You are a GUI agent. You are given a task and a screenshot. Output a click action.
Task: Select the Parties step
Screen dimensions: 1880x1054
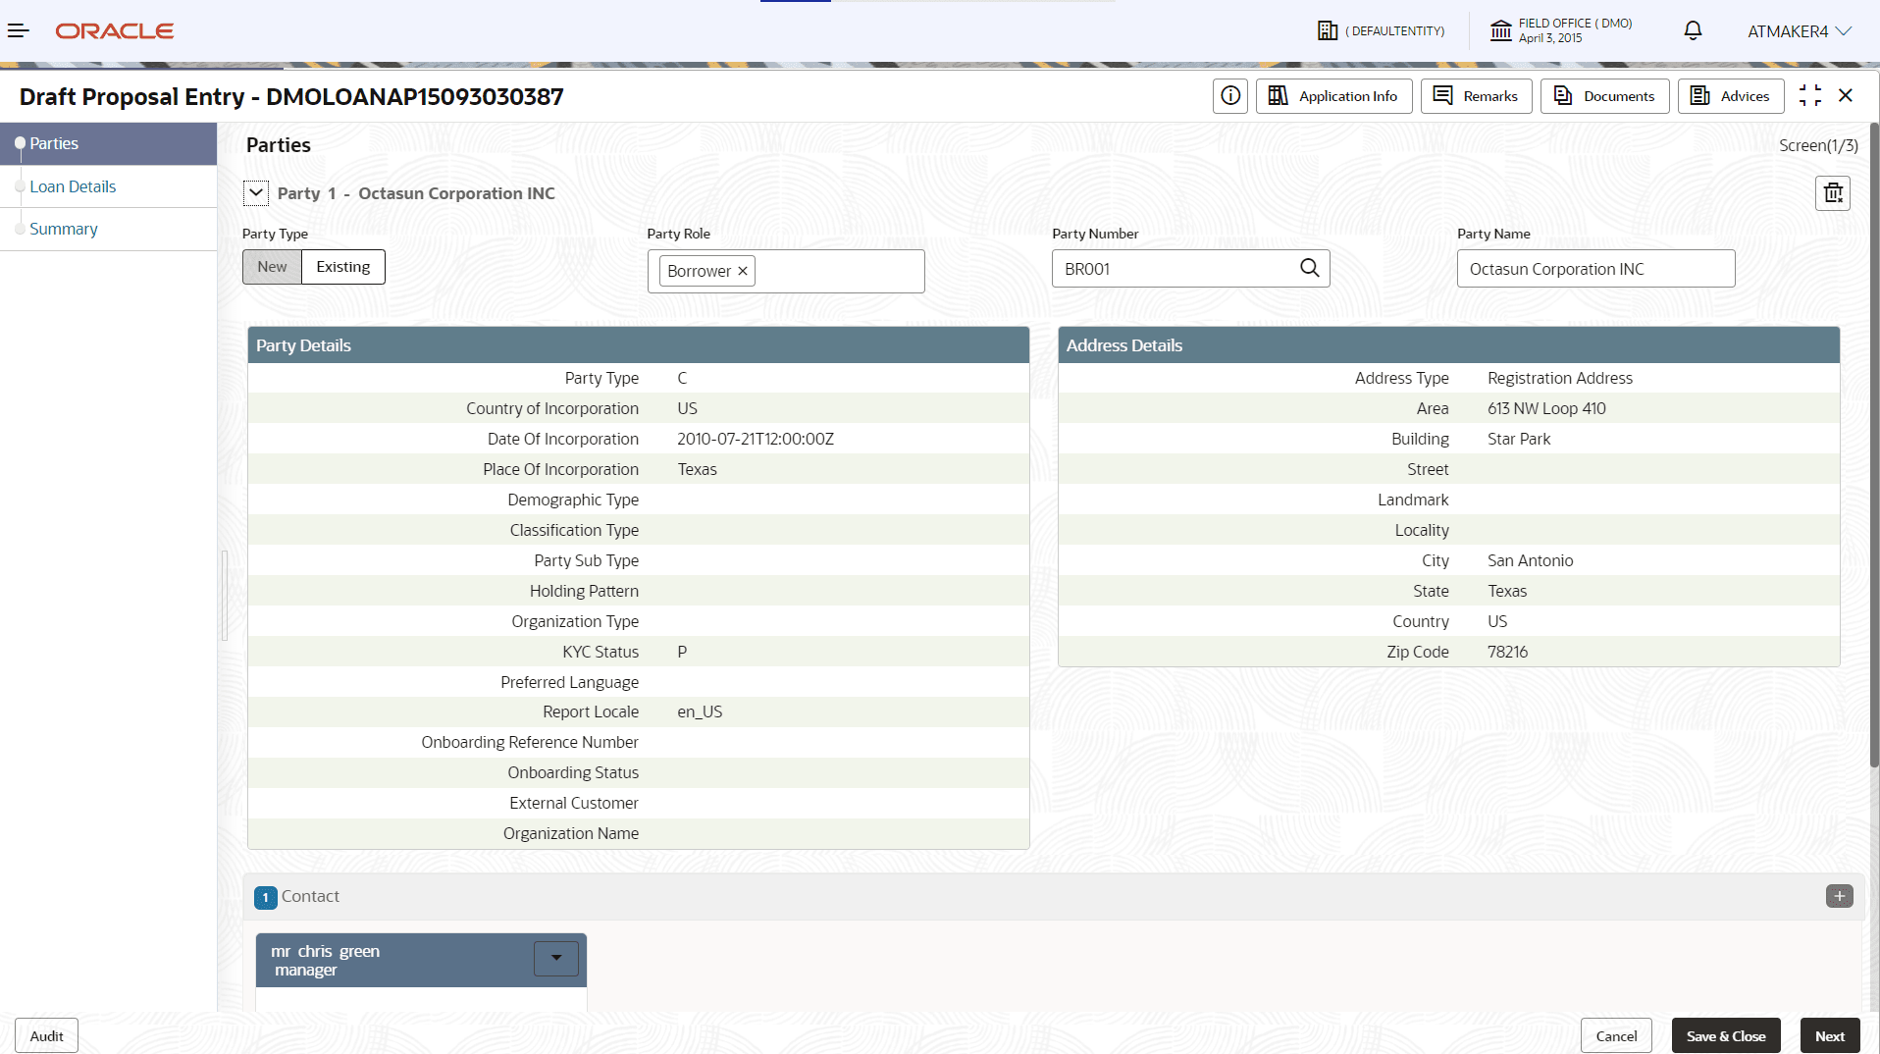[108, 143]
